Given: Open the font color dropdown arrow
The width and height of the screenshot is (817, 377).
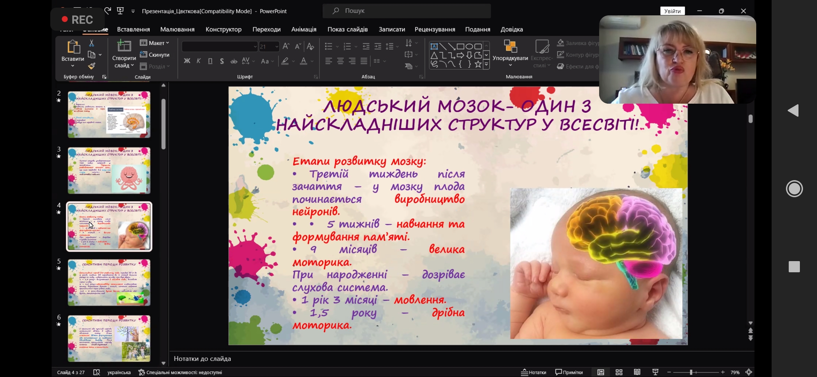Looking at the screenshot, I should click(x=312, y=61).
